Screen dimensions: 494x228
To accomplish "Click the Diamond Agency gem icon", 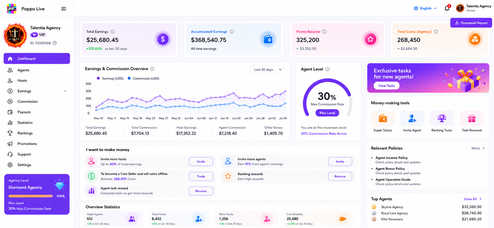I will pos(59,185).
